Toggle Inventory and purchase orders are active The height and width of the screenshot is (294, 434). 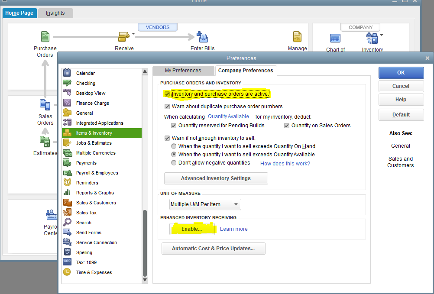(167, 94)
